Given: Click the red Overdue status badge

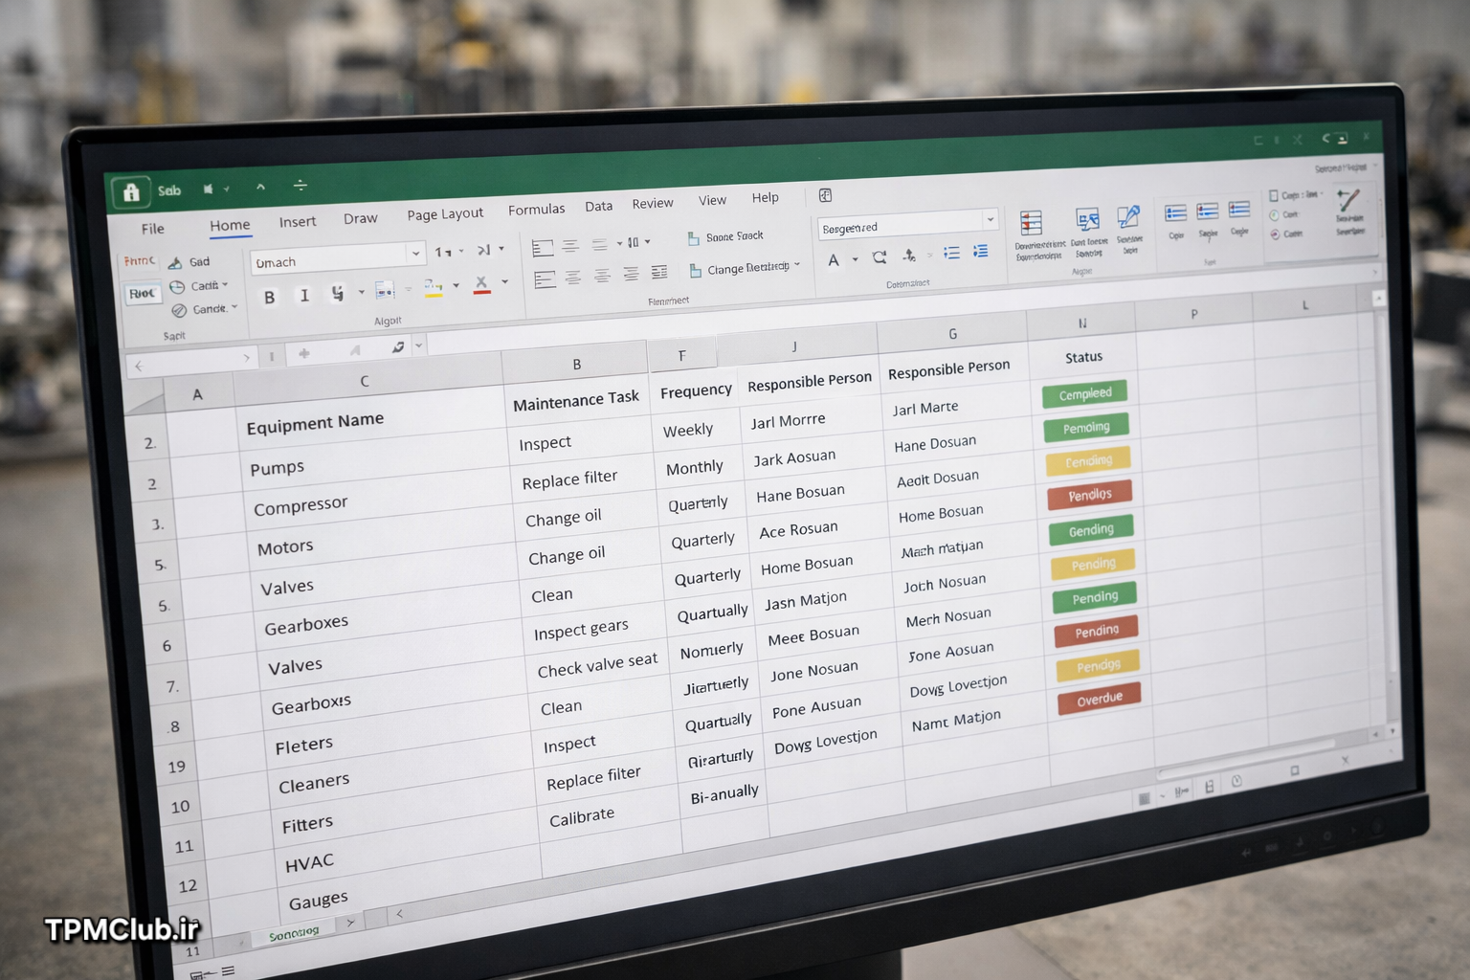Looking at the screenshot, I should coord(1099,699).
